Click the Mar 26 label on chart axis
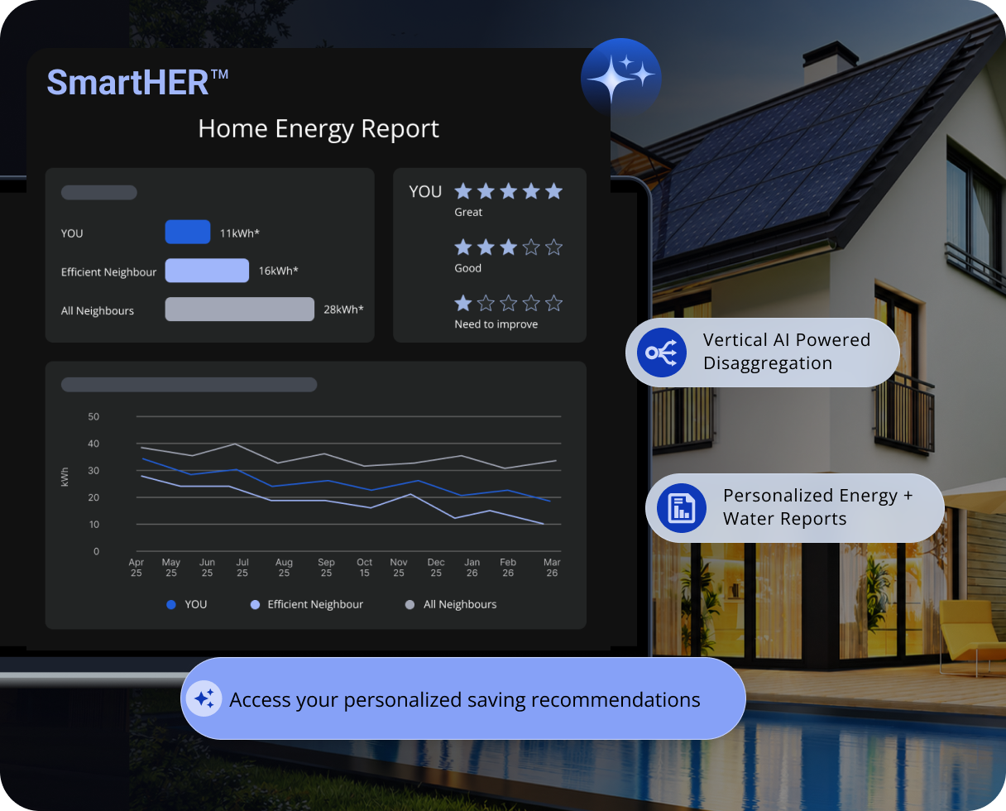The height and width of the screenshot is (811, 1006). (x=552, y=568)
